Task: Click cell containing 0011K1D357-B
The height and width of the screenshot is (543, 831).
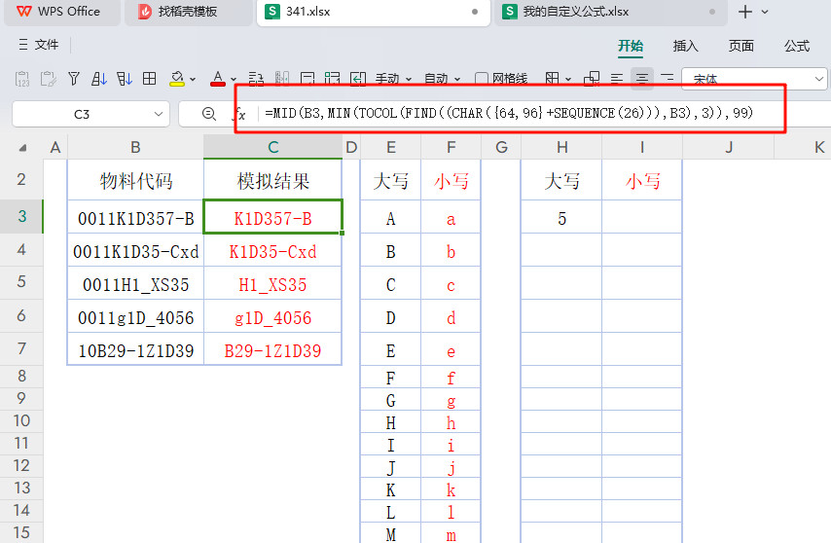Action: pos(135,218)
